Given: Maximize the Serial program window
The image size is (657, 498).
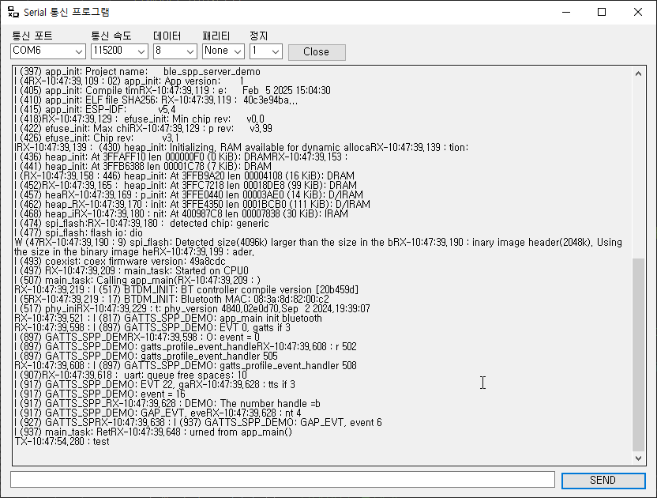Looking at the screenshot, I should click(602, 12).
